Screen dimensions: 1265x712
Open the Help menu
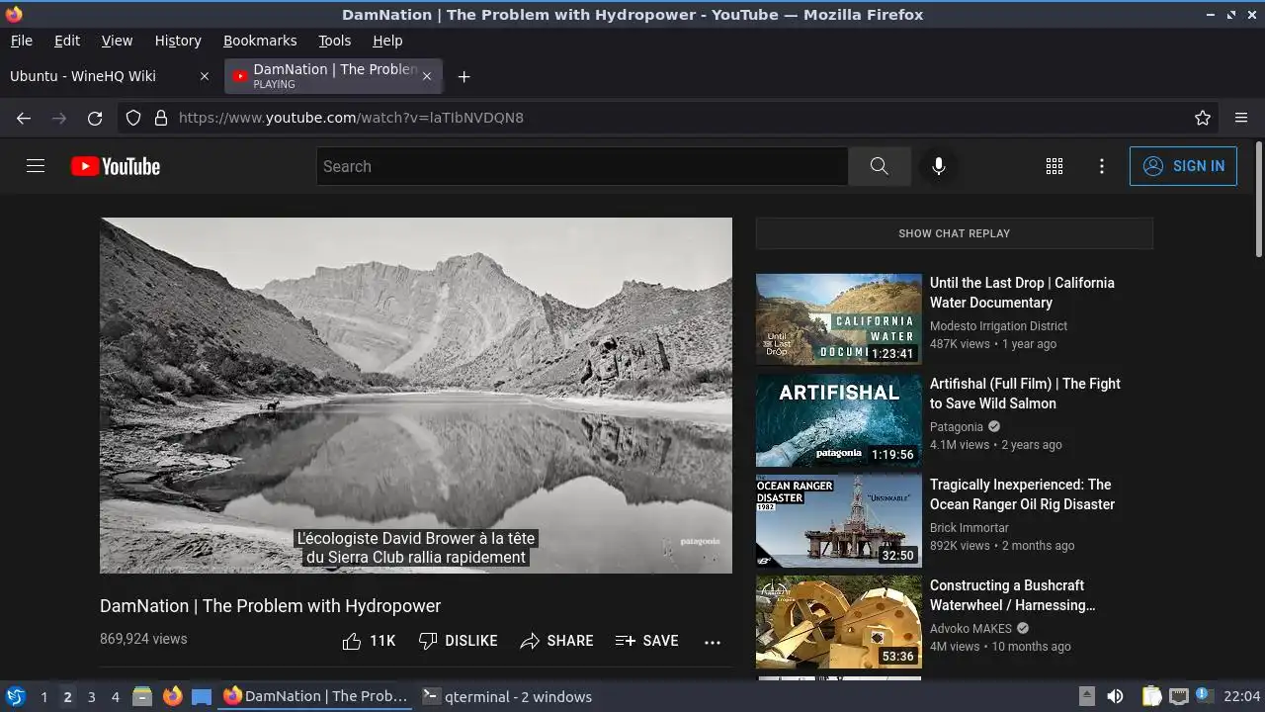387,41
